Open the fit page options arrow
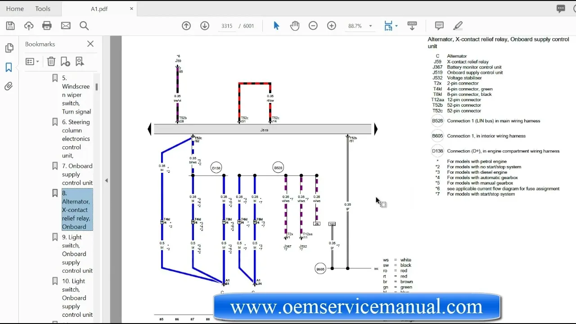The width and height of the screenshot is (576, 324). click(396, 26)
